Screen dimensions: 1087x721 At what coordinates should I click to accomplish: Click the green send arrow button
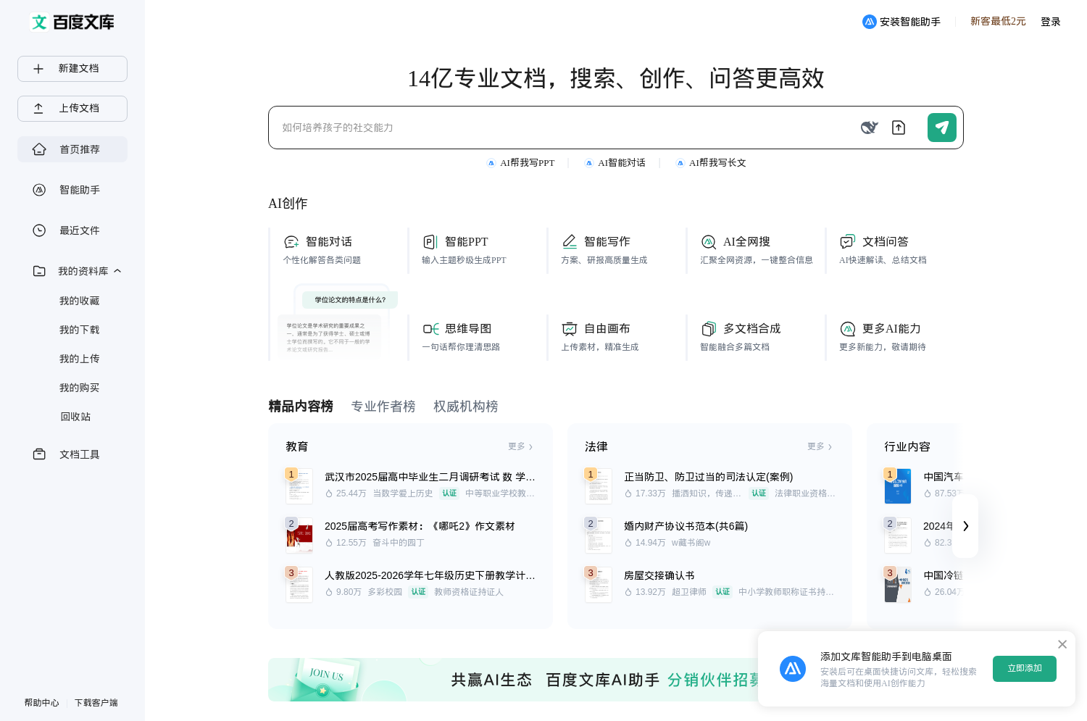(941, 128)
